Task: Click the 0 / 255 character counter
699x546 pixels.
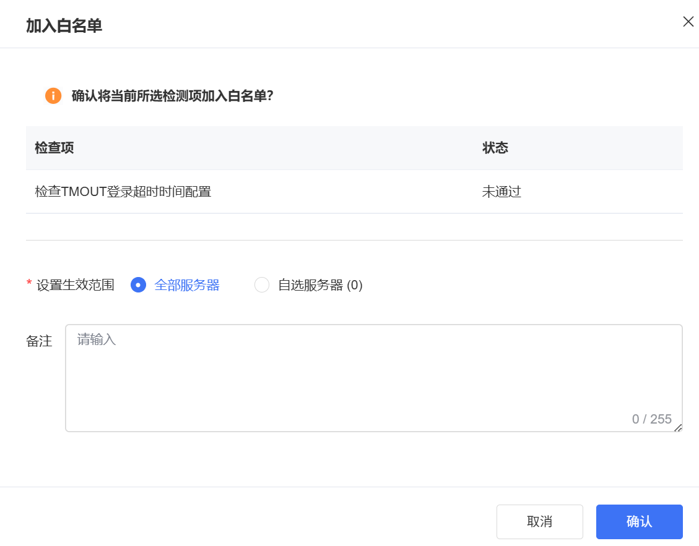Action: point(651,419)
